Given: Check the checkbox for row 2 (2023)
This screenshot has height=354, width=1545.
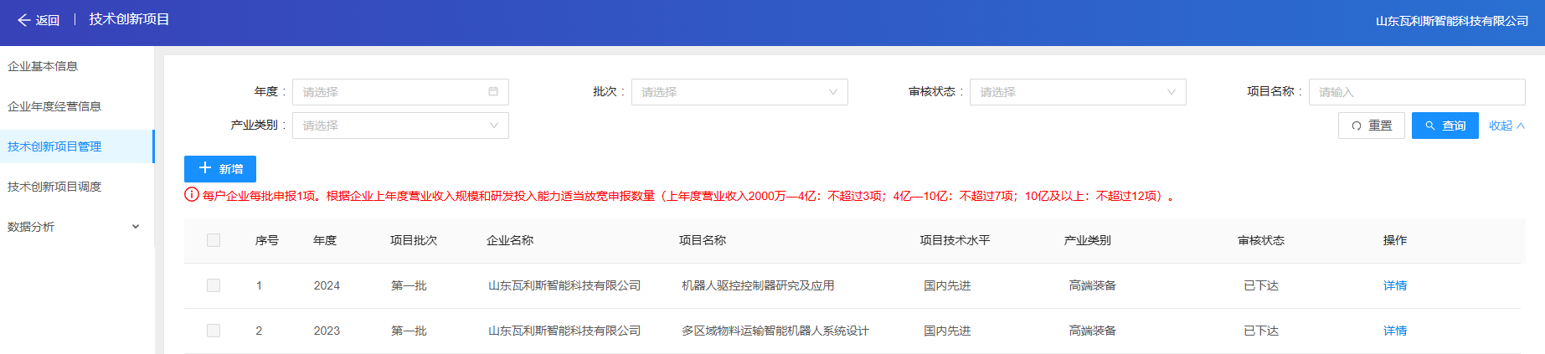Looking at the screenshot, I should (214, 331).
